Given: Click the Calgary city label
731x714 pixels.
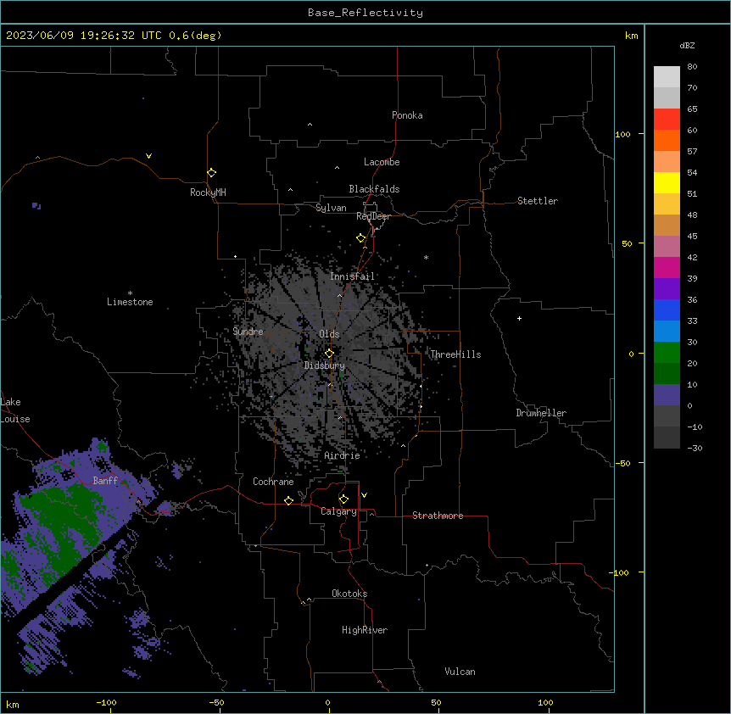Looking at the screenshot, I should point(338,511).
